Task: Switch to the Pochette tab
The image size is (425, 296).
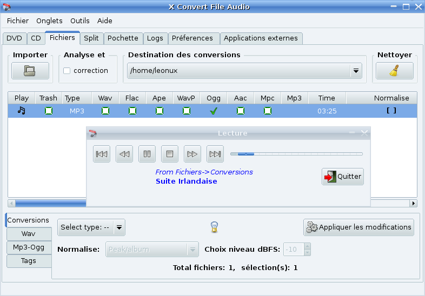Action: pyautogui.click(x=123, y=38)
